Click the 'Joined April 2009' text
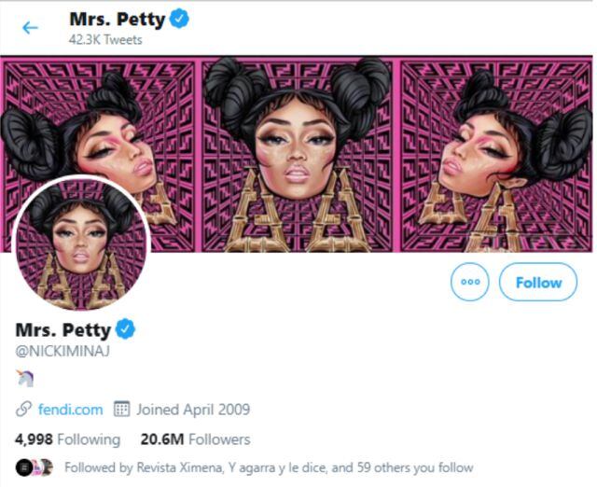This screenshot has width=597, height=487. coord(193,410)
